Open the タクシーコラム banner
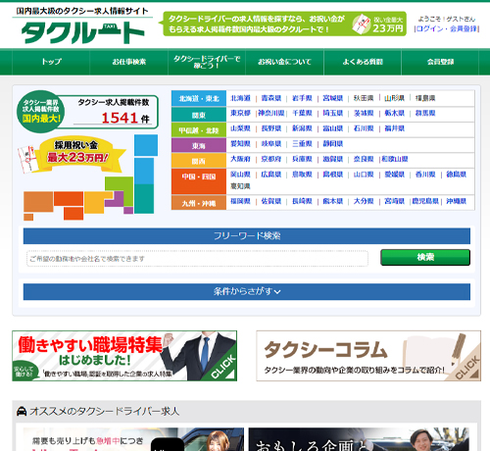This screenshot has width=490, height=451. pyautogui.click(x=368, y=356)
